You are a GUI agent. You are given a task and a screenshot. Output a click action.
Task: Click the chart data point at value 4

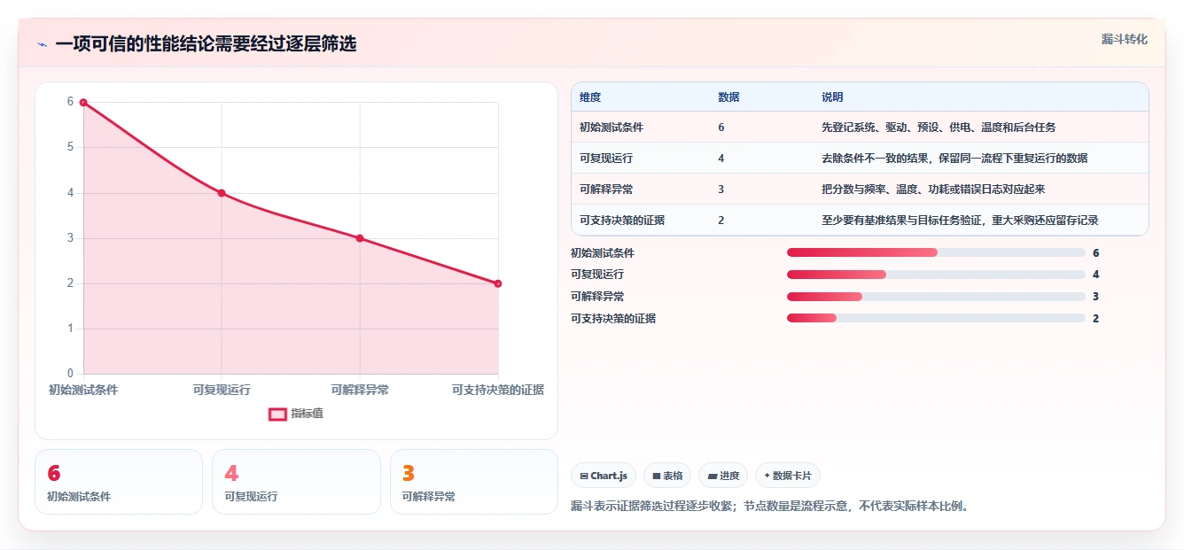[222, 193]
